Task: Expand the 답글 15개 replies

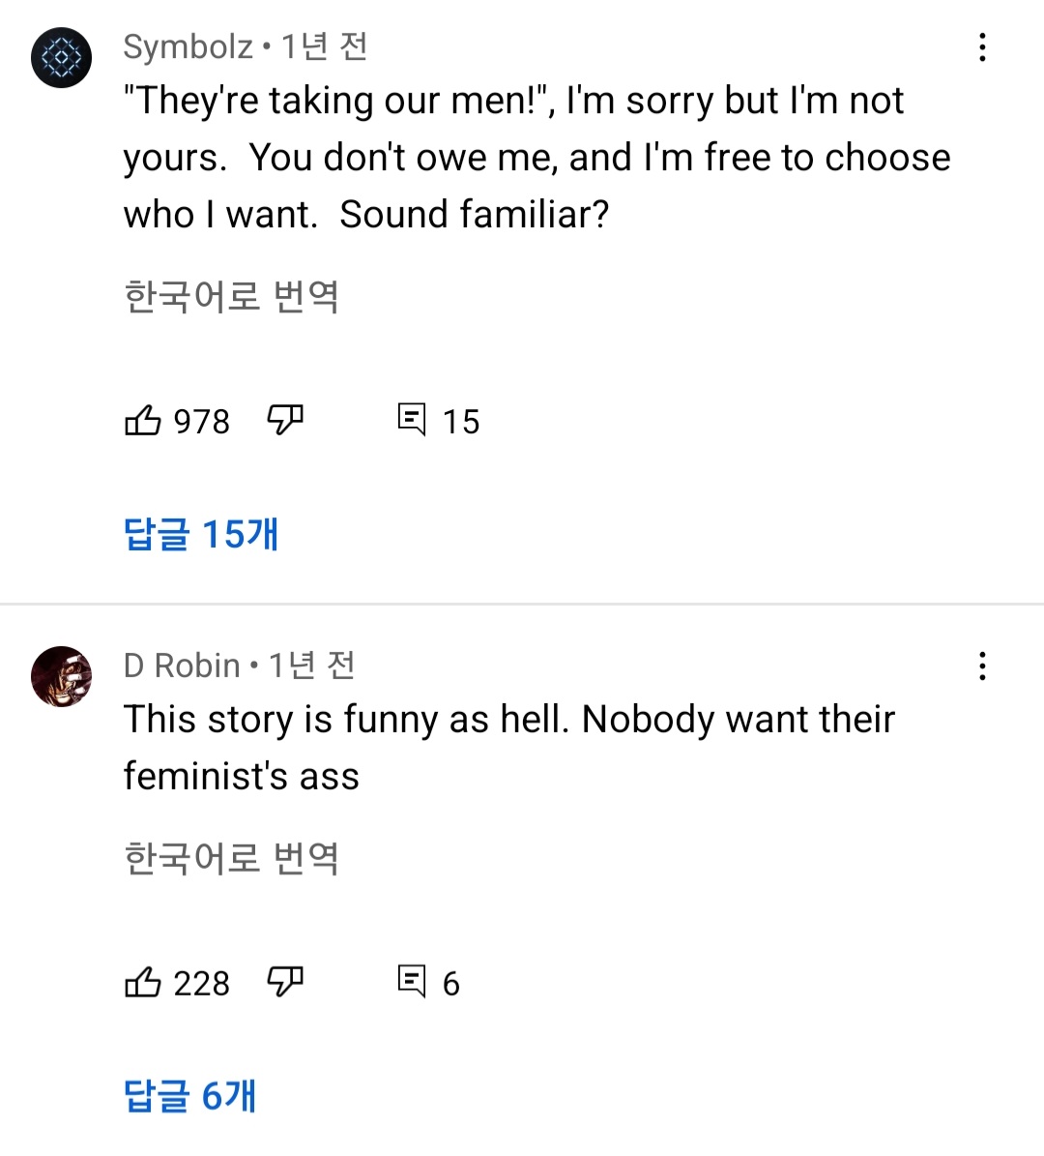Action: (201, 534)
